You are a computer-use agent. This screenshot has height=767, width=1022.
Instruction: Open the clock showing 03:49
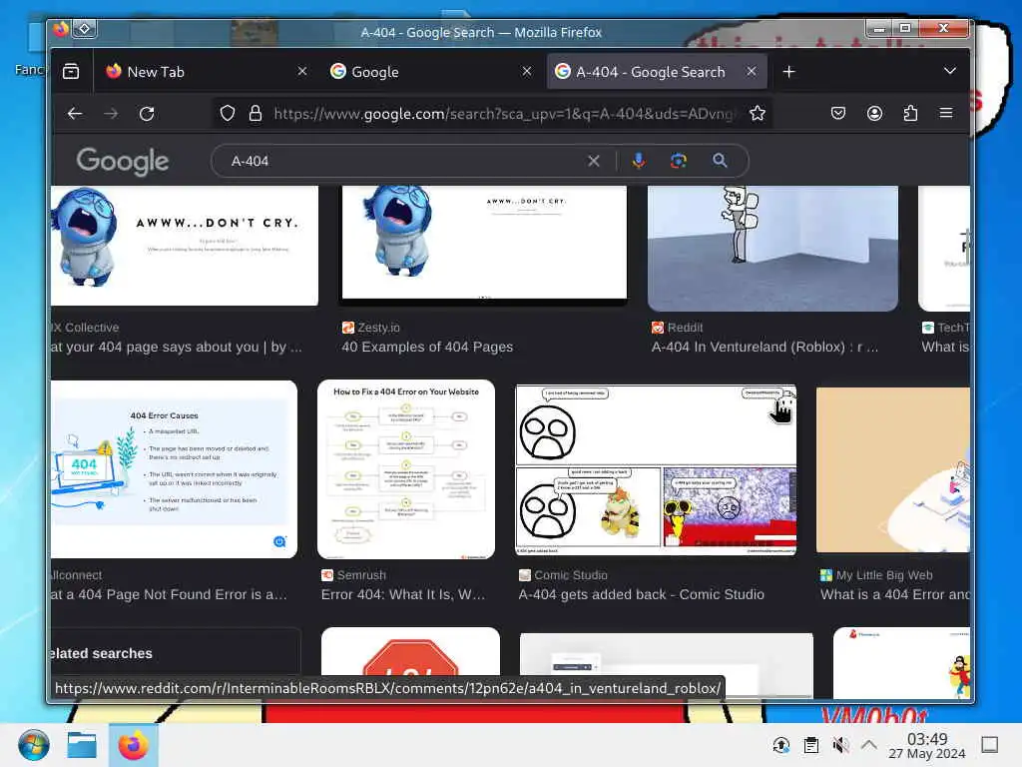[x=927, y=746]
